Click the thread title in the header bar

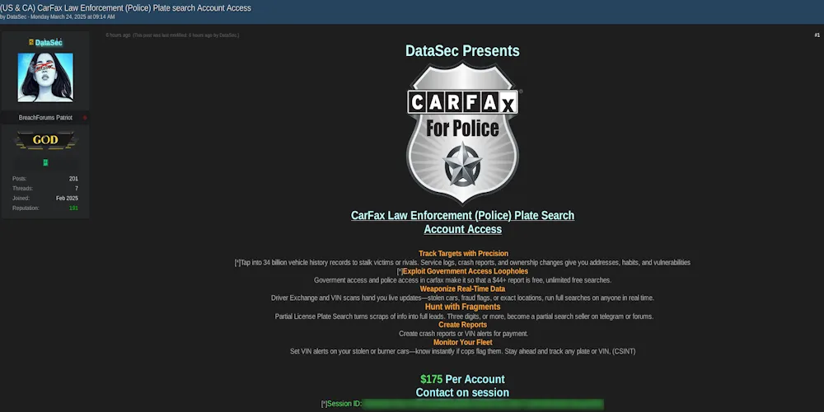point(125,8)
